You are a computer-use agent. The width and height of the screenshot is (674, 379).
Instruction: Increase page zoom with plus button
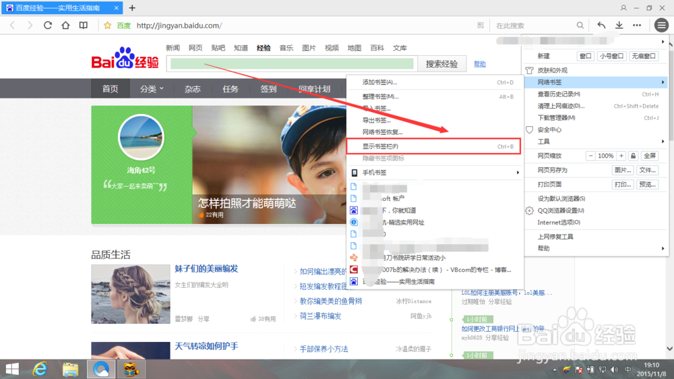pyautogui.click(x=621, y=156)
